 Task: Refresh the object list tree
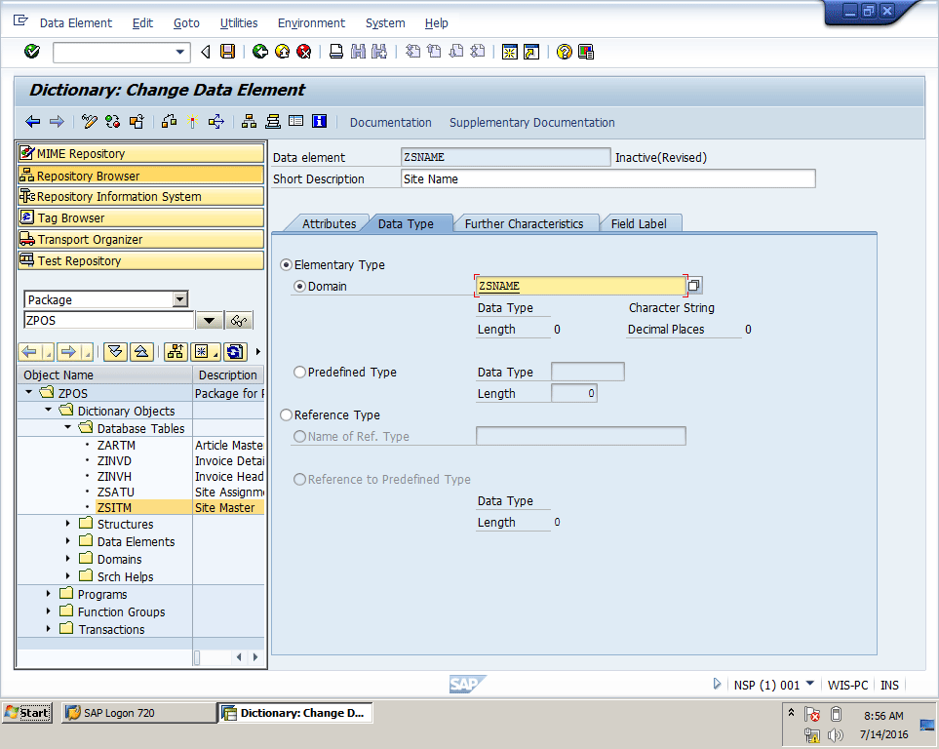234,352
